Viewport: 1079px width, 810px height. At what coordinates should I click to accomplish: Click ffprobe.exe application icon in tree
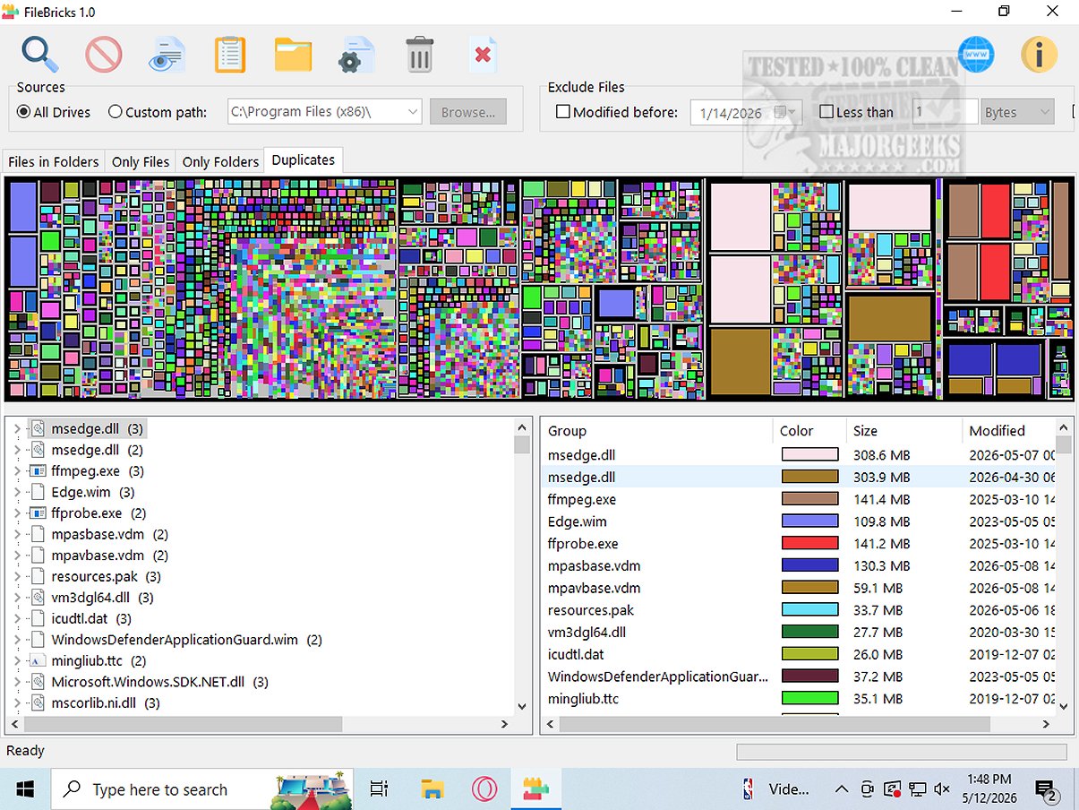click(x=38, y=513)
